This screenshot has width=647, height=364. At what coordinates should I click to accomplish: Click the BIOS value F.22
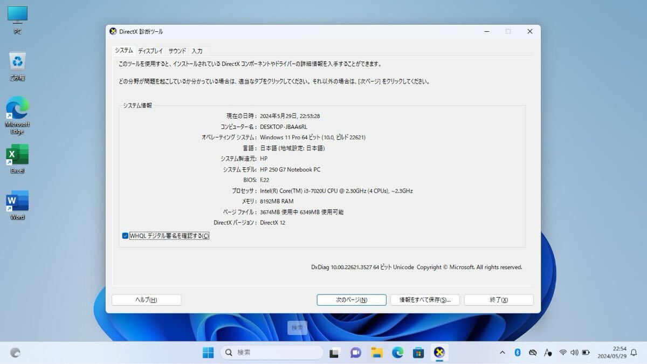pyautogui.click(x=265, y=180)
